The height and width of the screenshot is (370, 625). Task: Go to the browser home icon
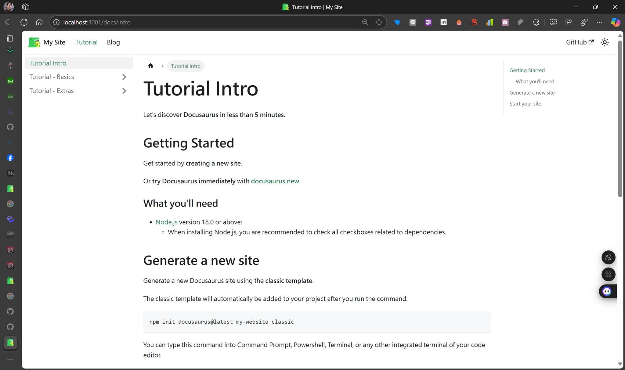(39, 22)
